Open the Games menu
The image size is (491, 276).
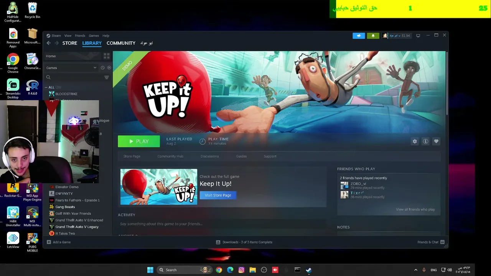pos(94,36)
